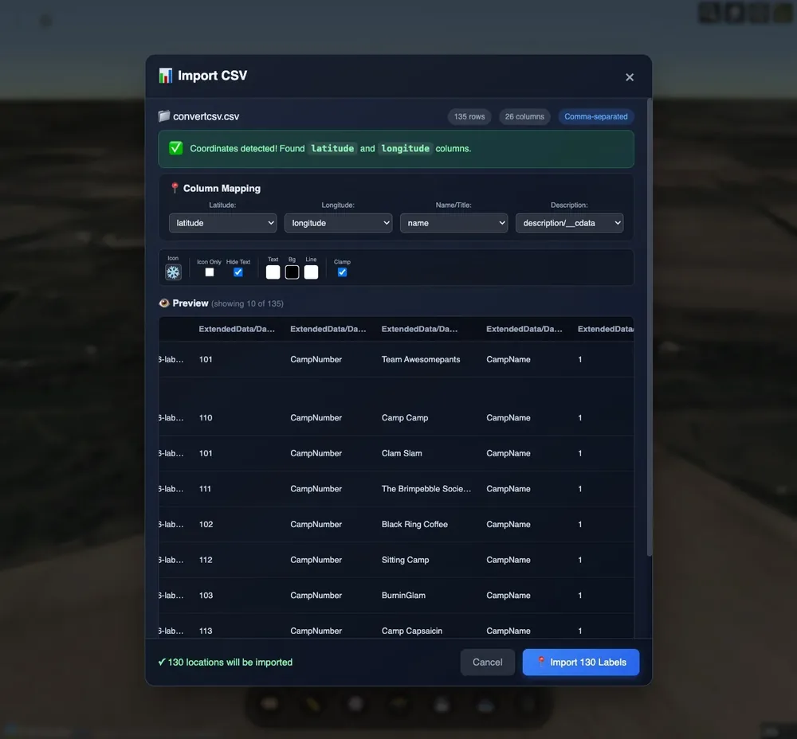Viewport: 797px width, 739px height.
Task: Click the 26 columns badge
Action: coord(524,117)
